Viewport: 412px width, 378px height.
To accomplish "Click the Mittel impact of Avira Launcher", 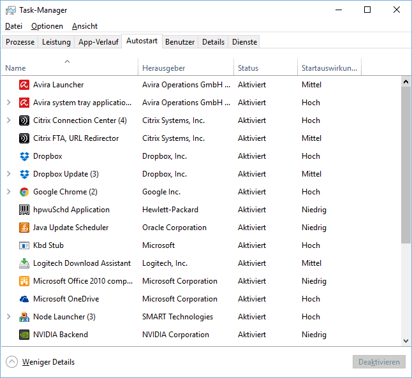I will click(x=311, y=85).
